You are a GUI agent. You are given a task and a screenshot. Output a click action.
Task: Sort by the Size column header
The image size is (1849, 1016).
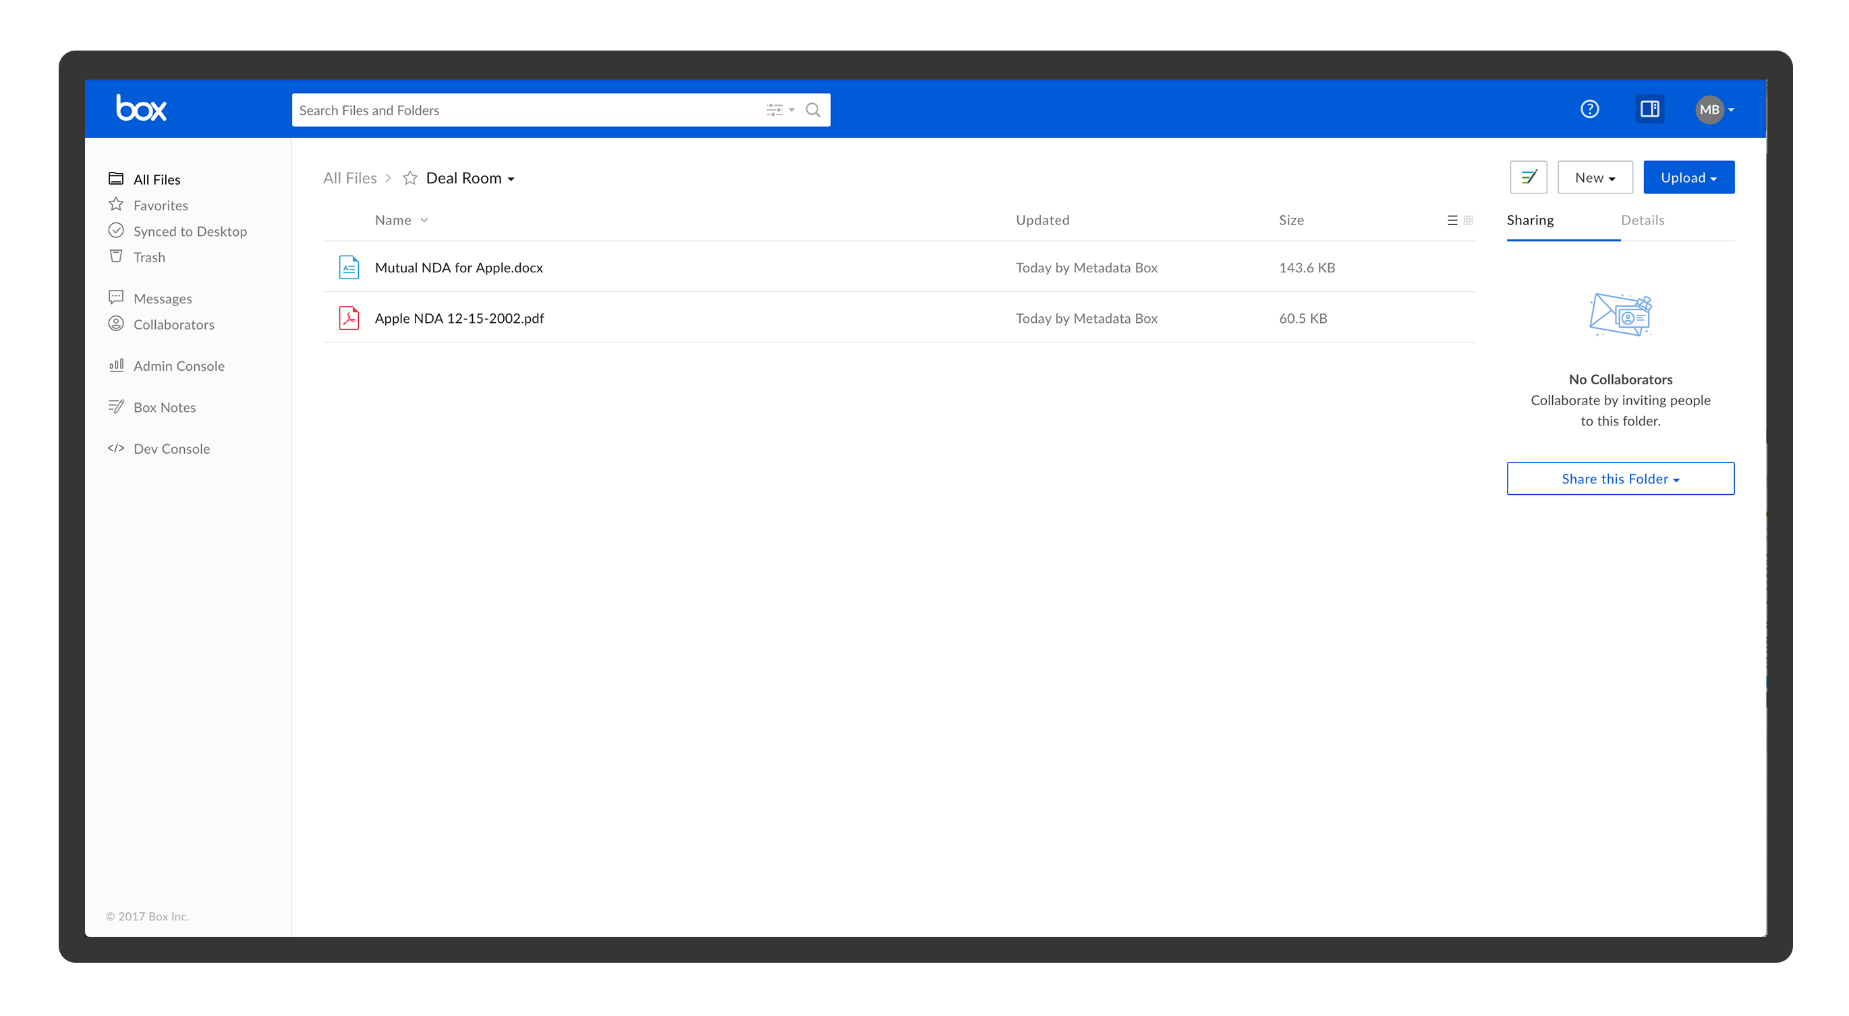click(1290, 220)
